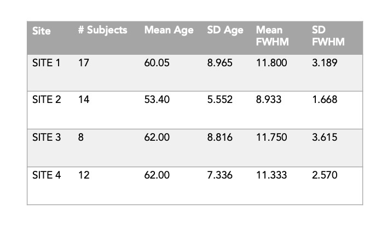Select the mean age value 60.05
Viewport: 387px width, 241px height.
pos(157,63)
